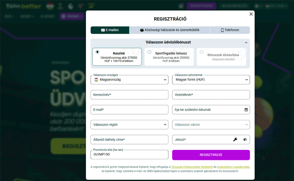Open the Adatvédelmi szabályzatát link

click(x=233, y=167)
